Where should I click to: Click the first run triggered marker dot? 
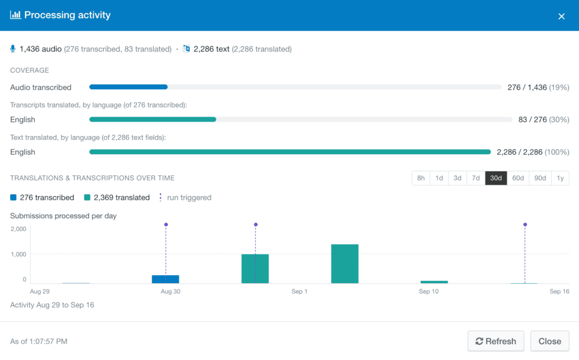point(166,224)
